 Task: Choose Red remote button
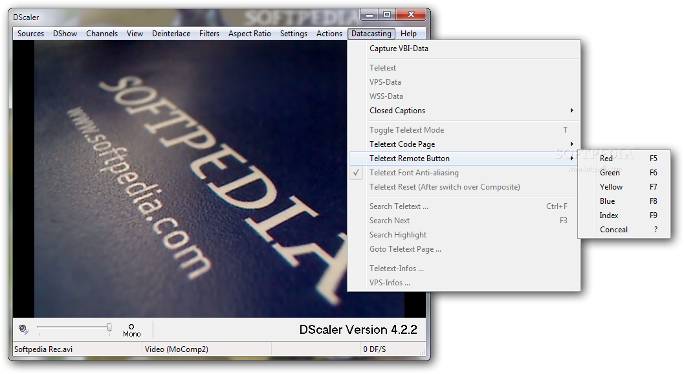(624, 159)
